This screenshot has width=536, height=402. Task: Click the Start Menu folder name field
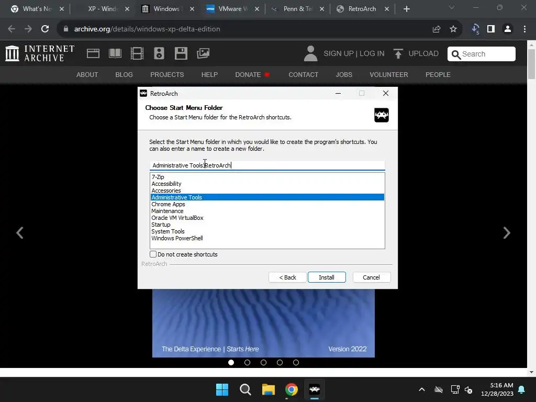click(267, 165)
